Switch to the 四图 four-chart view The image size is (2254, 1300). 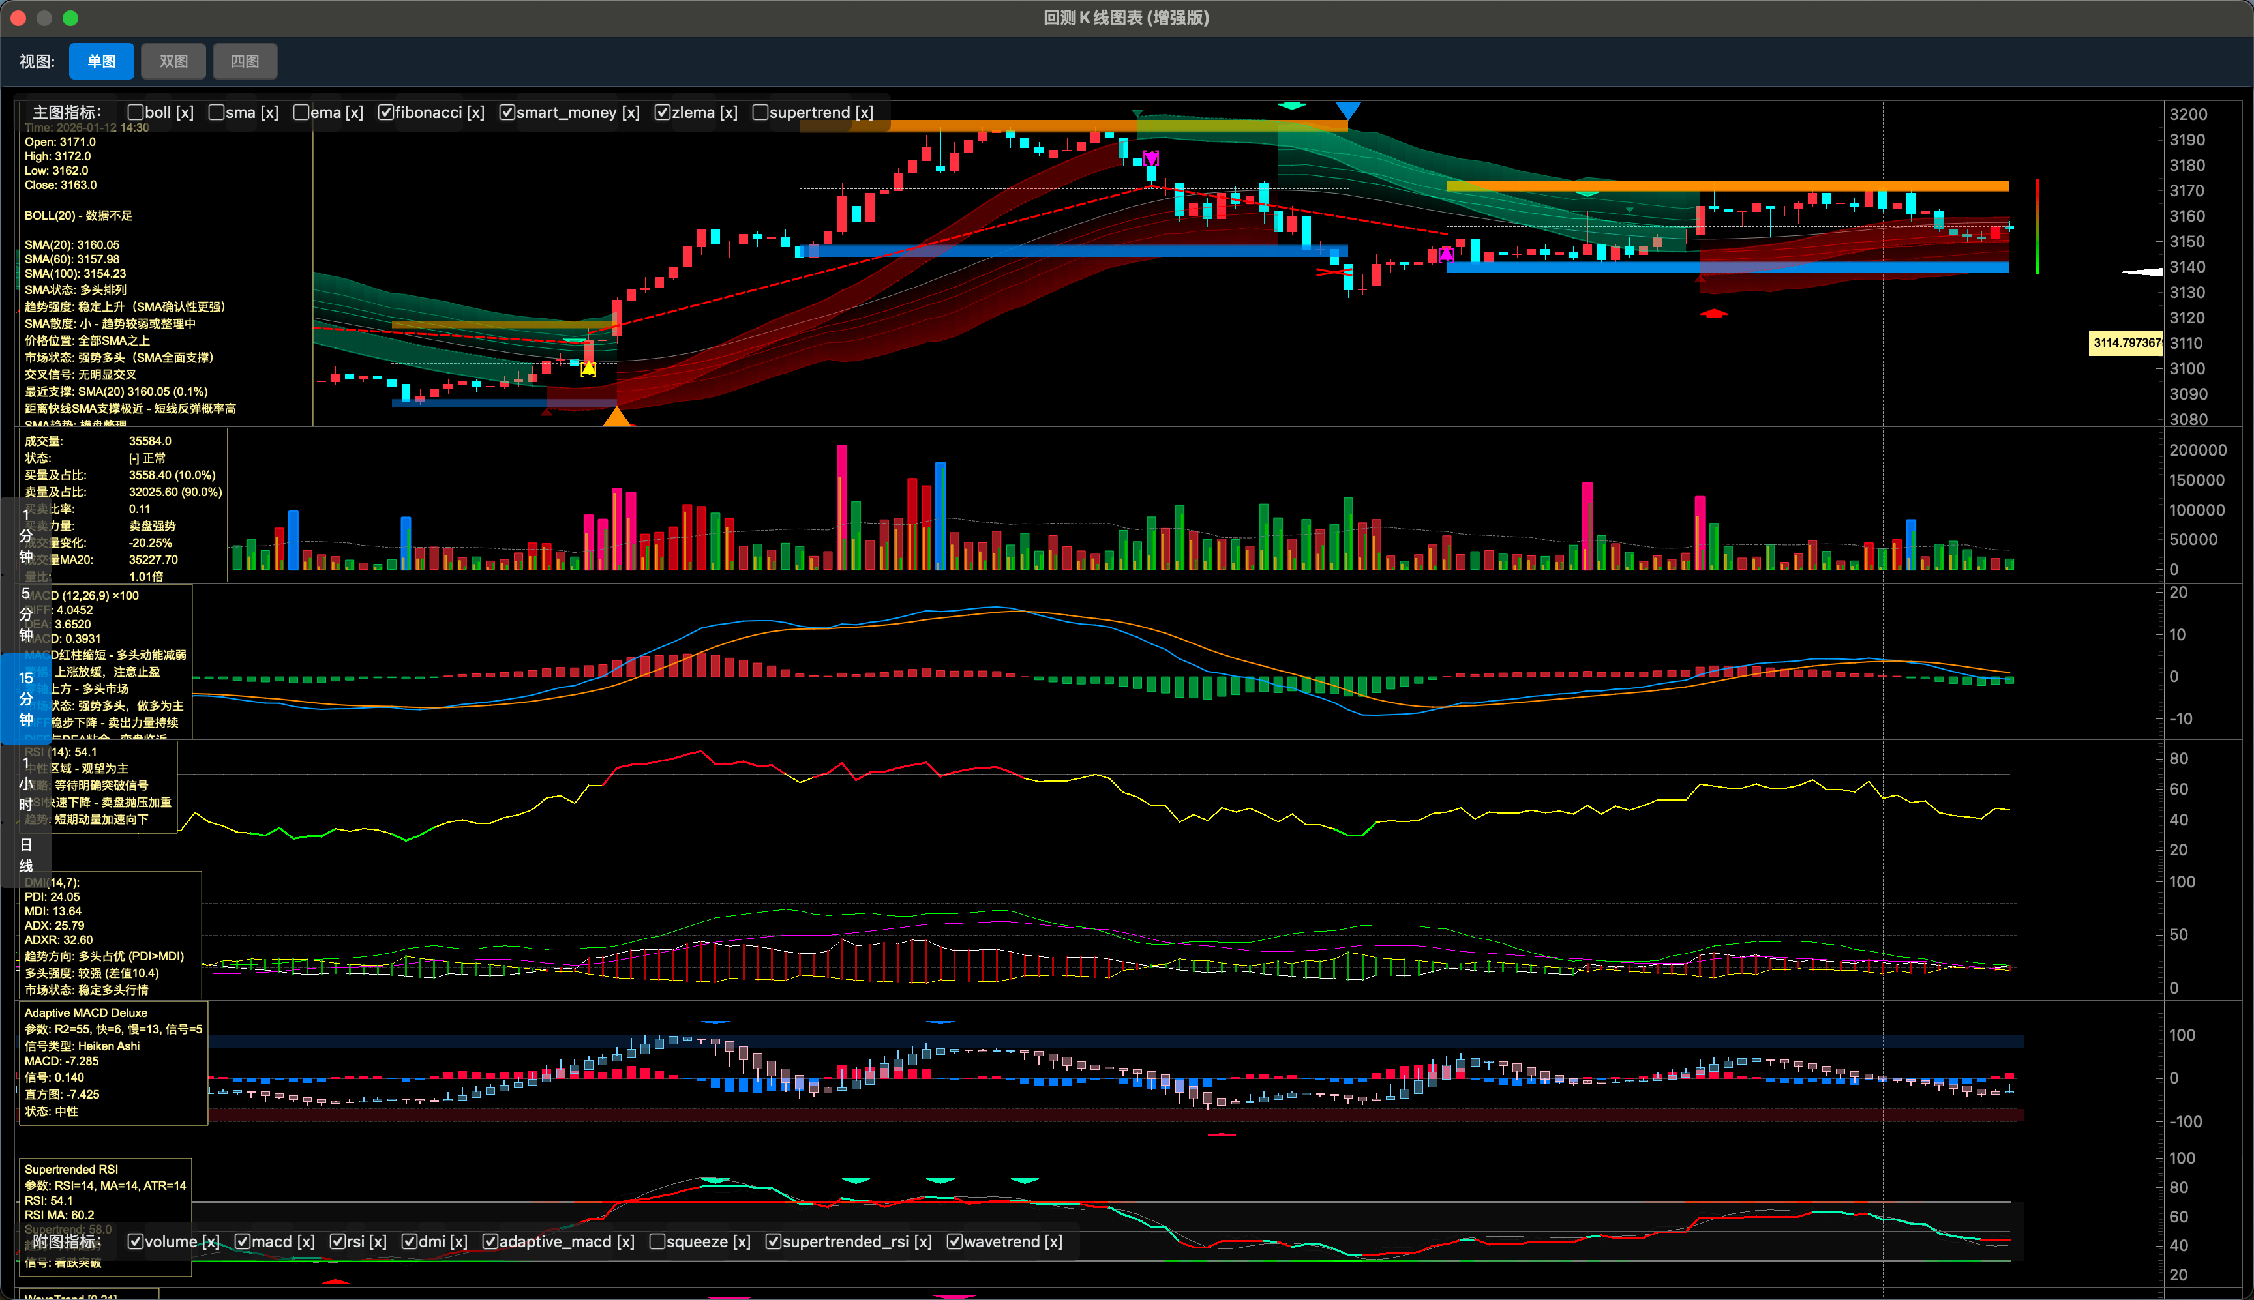245,61
